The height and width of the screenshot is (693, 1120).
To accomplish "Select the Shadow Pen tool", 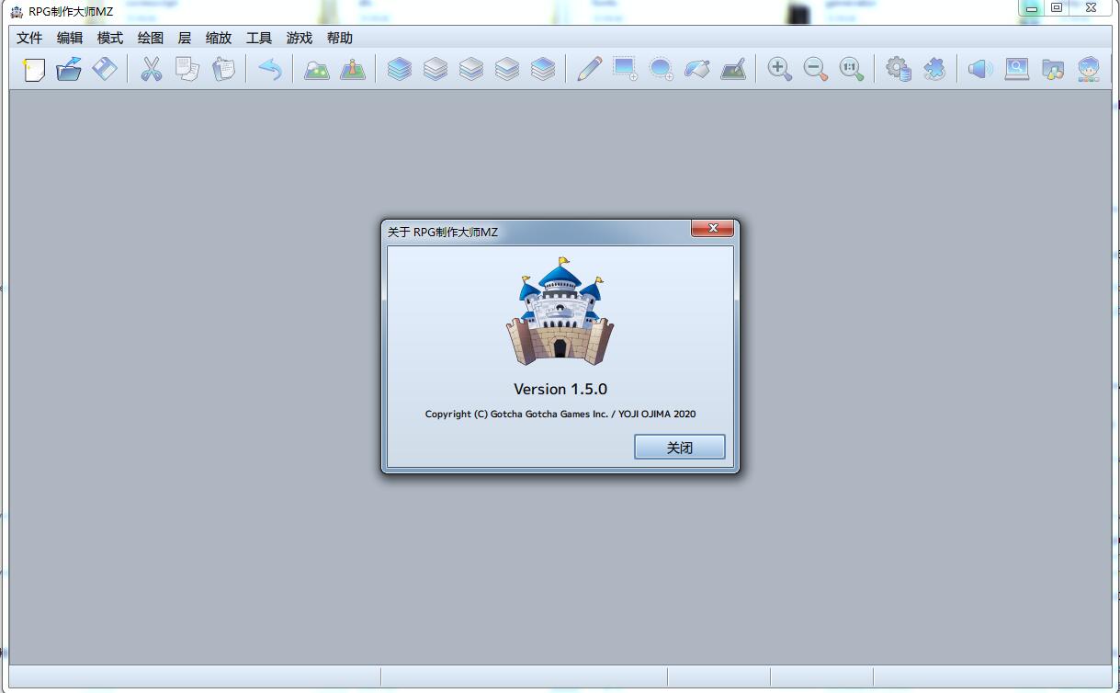I will [733, 69].
